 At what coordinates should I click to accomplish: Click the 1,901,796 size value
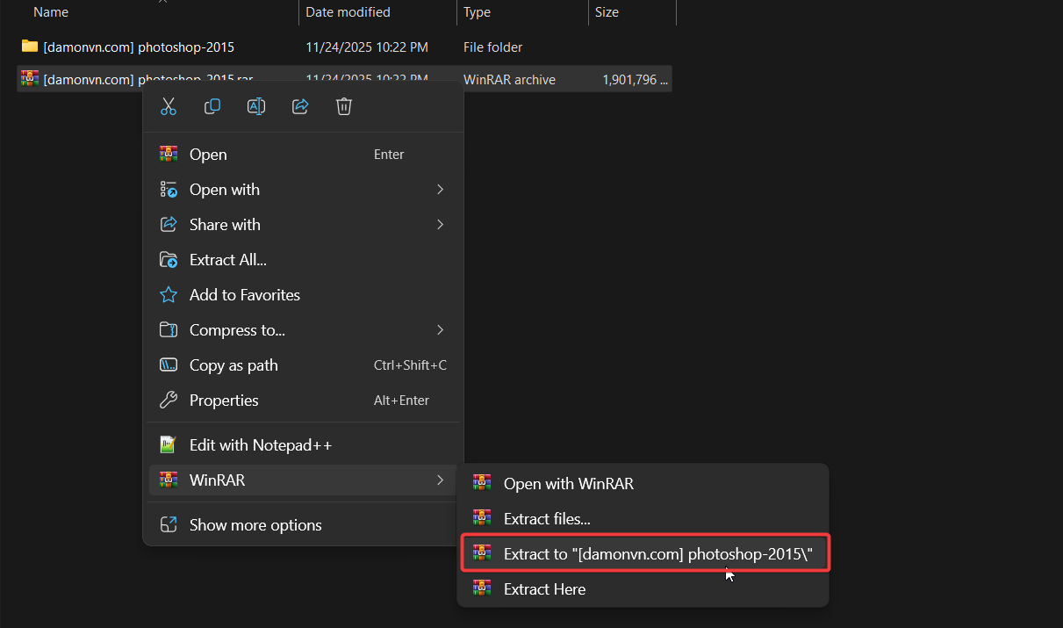[x=636, y=79]
